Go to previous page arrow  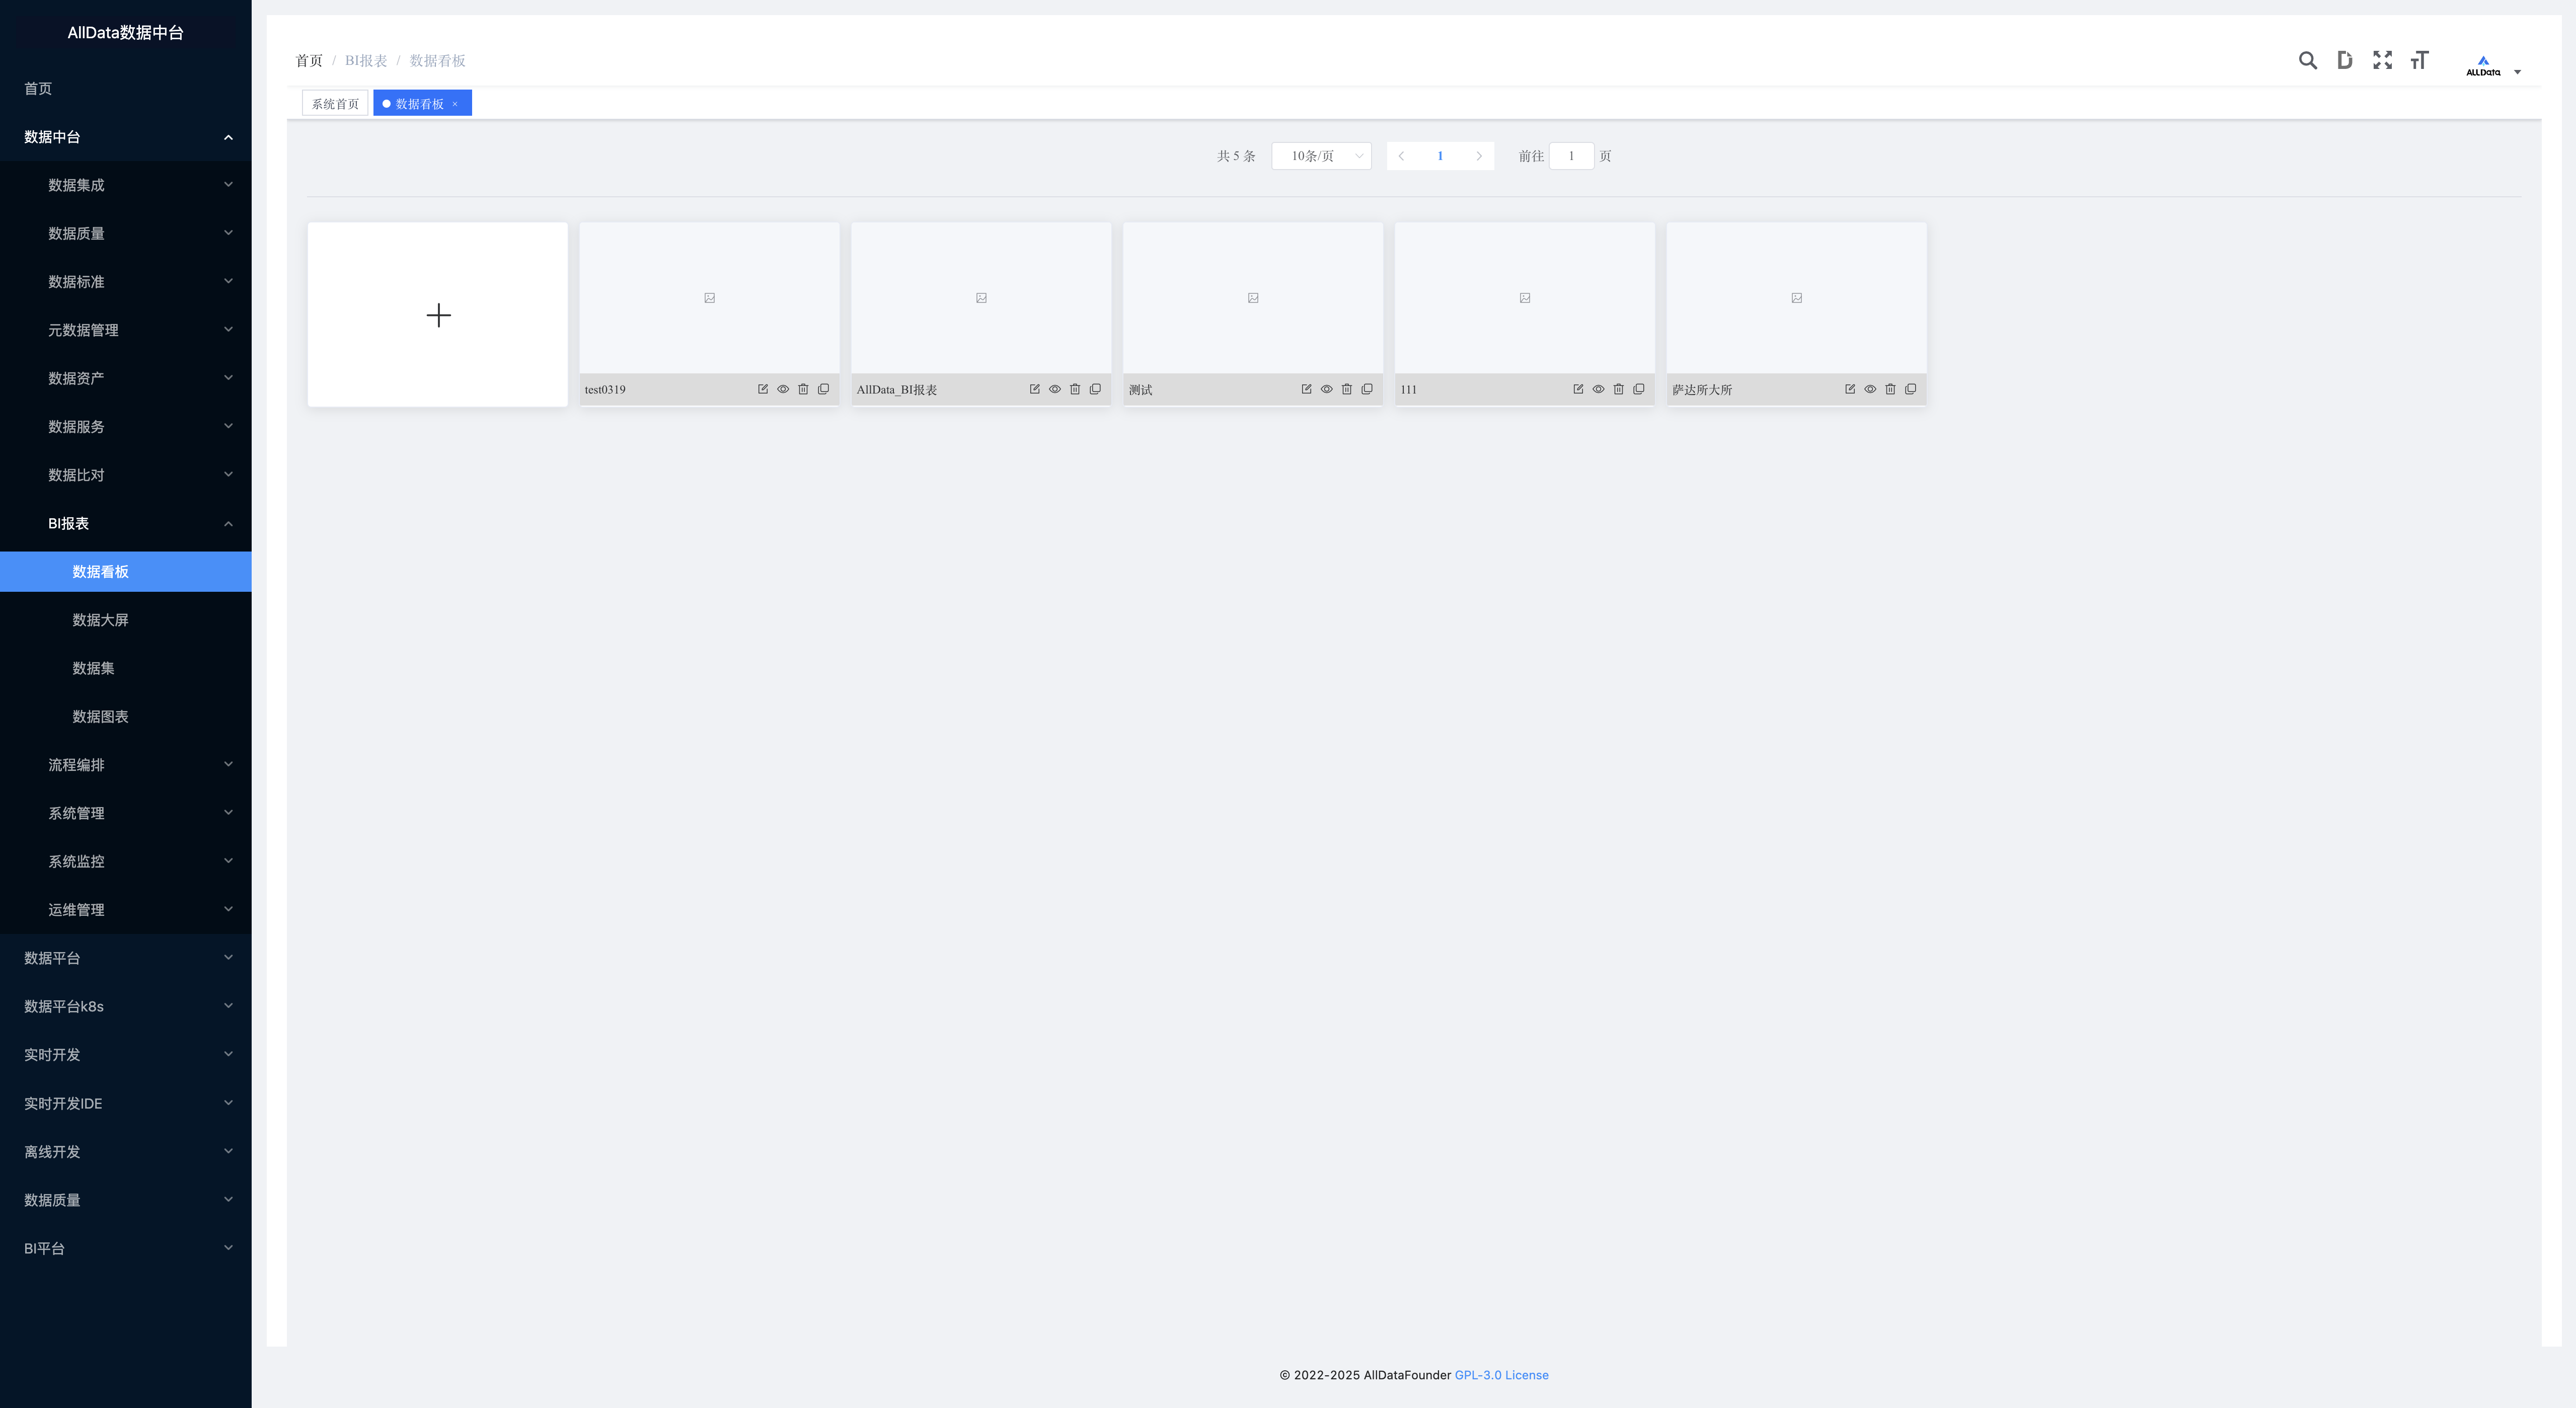(1401, 156)
